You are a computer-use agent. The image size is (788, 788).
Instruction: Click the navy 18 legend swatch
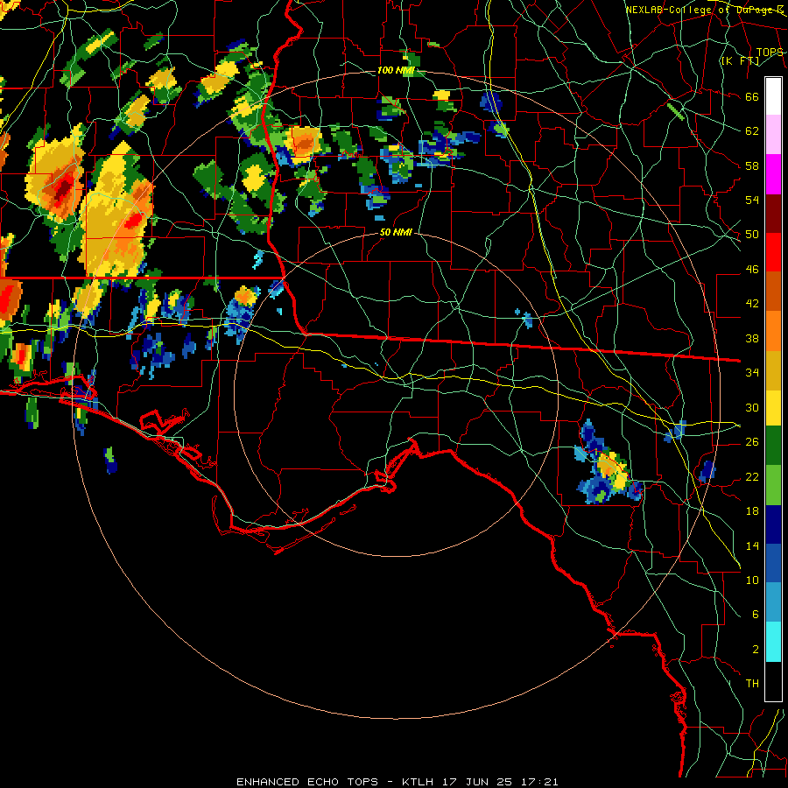(773, 524)
